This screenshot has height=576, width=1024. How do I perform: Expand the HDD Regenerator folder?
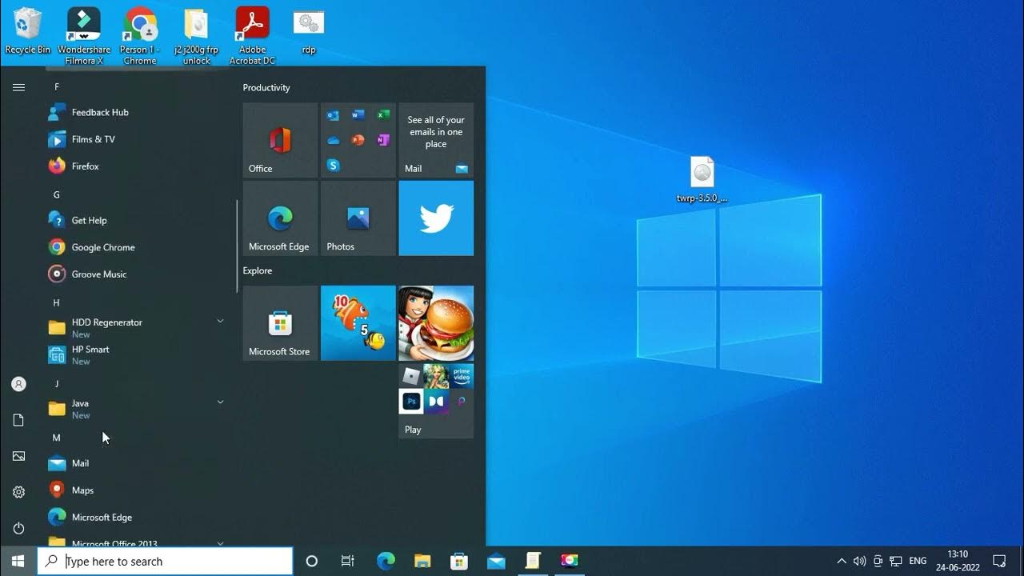(x=136, y=328)
